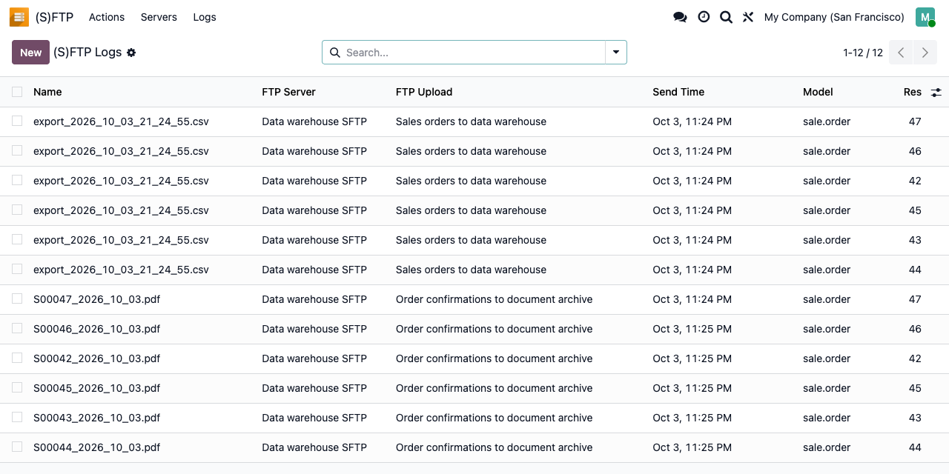Viewport: 949px width, 474px height.
Task: Click the gear icon beside (S)FTP Logs
Action: coord(131,53)
